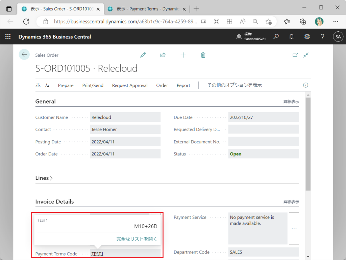Viewport: 346px width, 260px height.
Task: Collapse the Invoice Details section header
Action: pyautogui.click(x=54, y=202)
